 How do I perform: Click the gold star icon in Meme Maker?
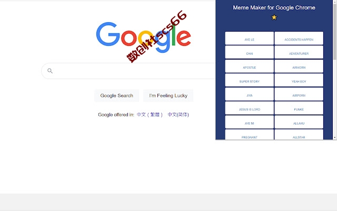coord(274,17)
